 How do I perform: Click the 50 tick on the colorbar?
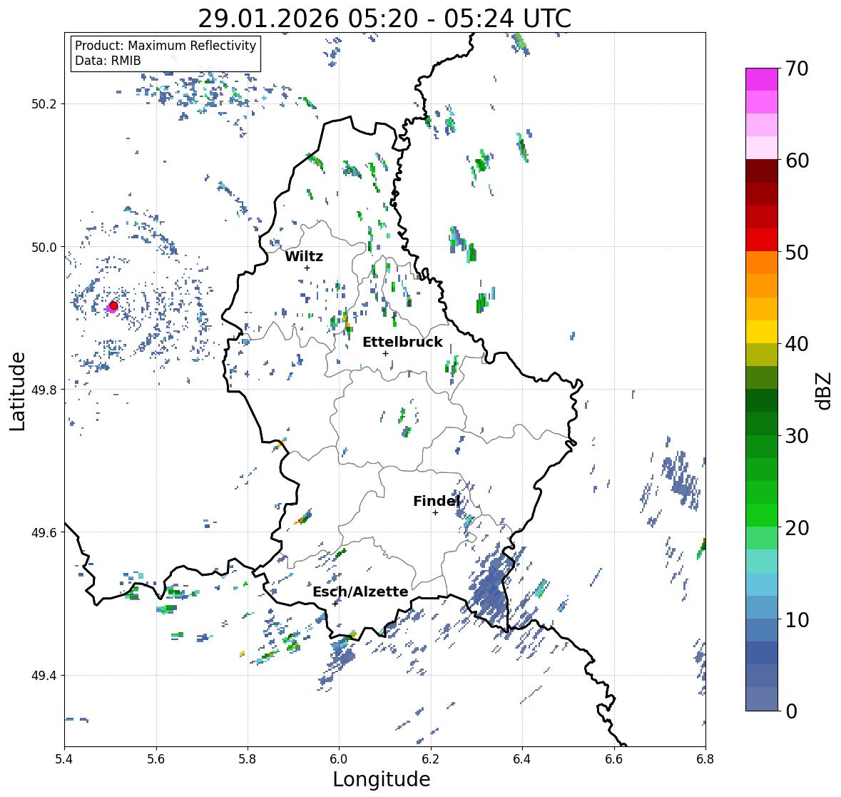[797, 252]
